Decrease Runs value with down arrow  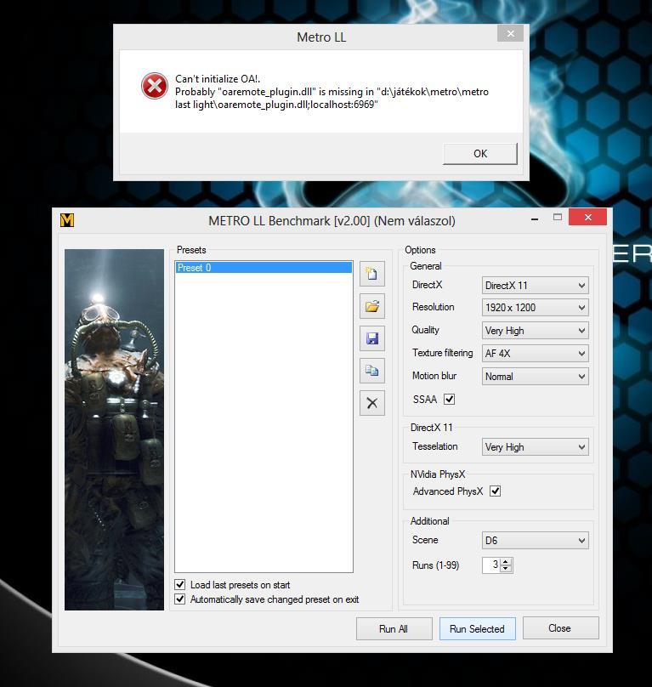click(x=506, y=569)
